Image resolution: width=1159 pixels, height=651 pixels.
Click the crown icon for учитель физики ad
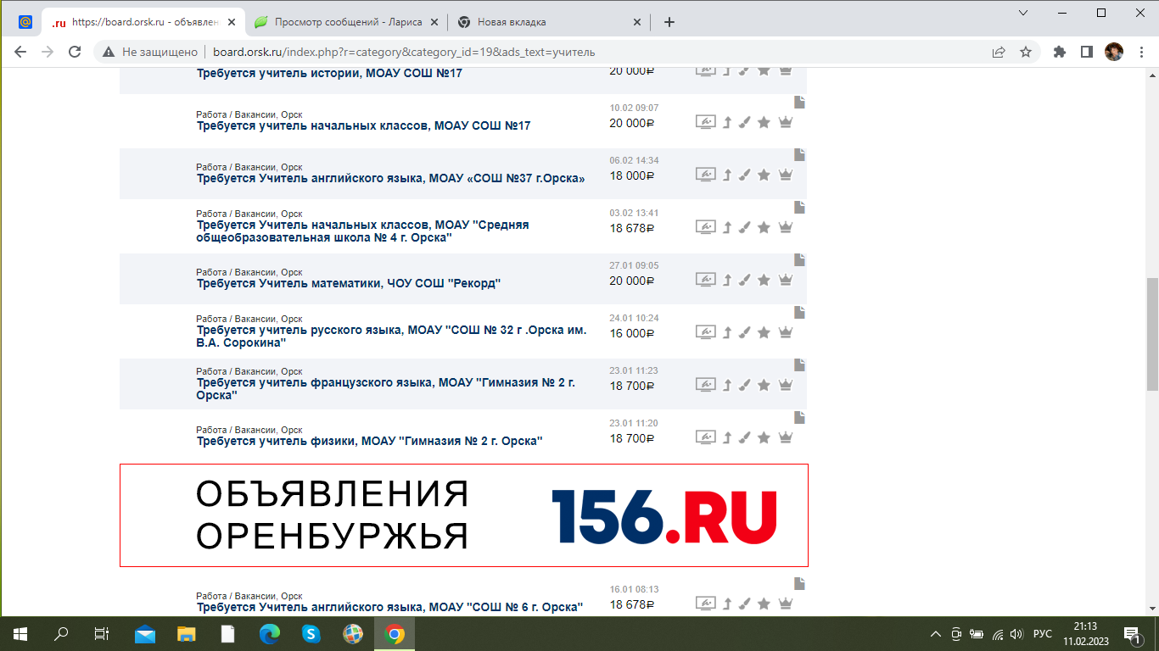click(785, 437)
